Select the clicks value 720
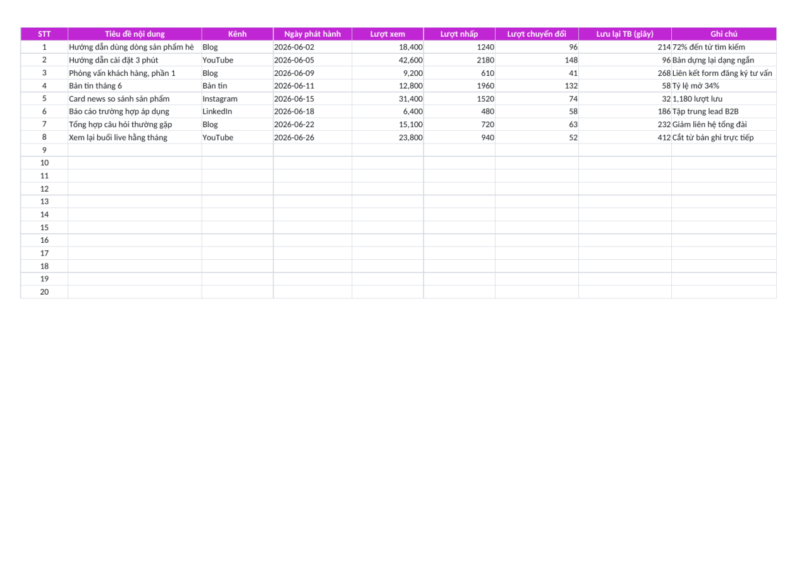Screen dimensions: 804x569 pos(459,125)
